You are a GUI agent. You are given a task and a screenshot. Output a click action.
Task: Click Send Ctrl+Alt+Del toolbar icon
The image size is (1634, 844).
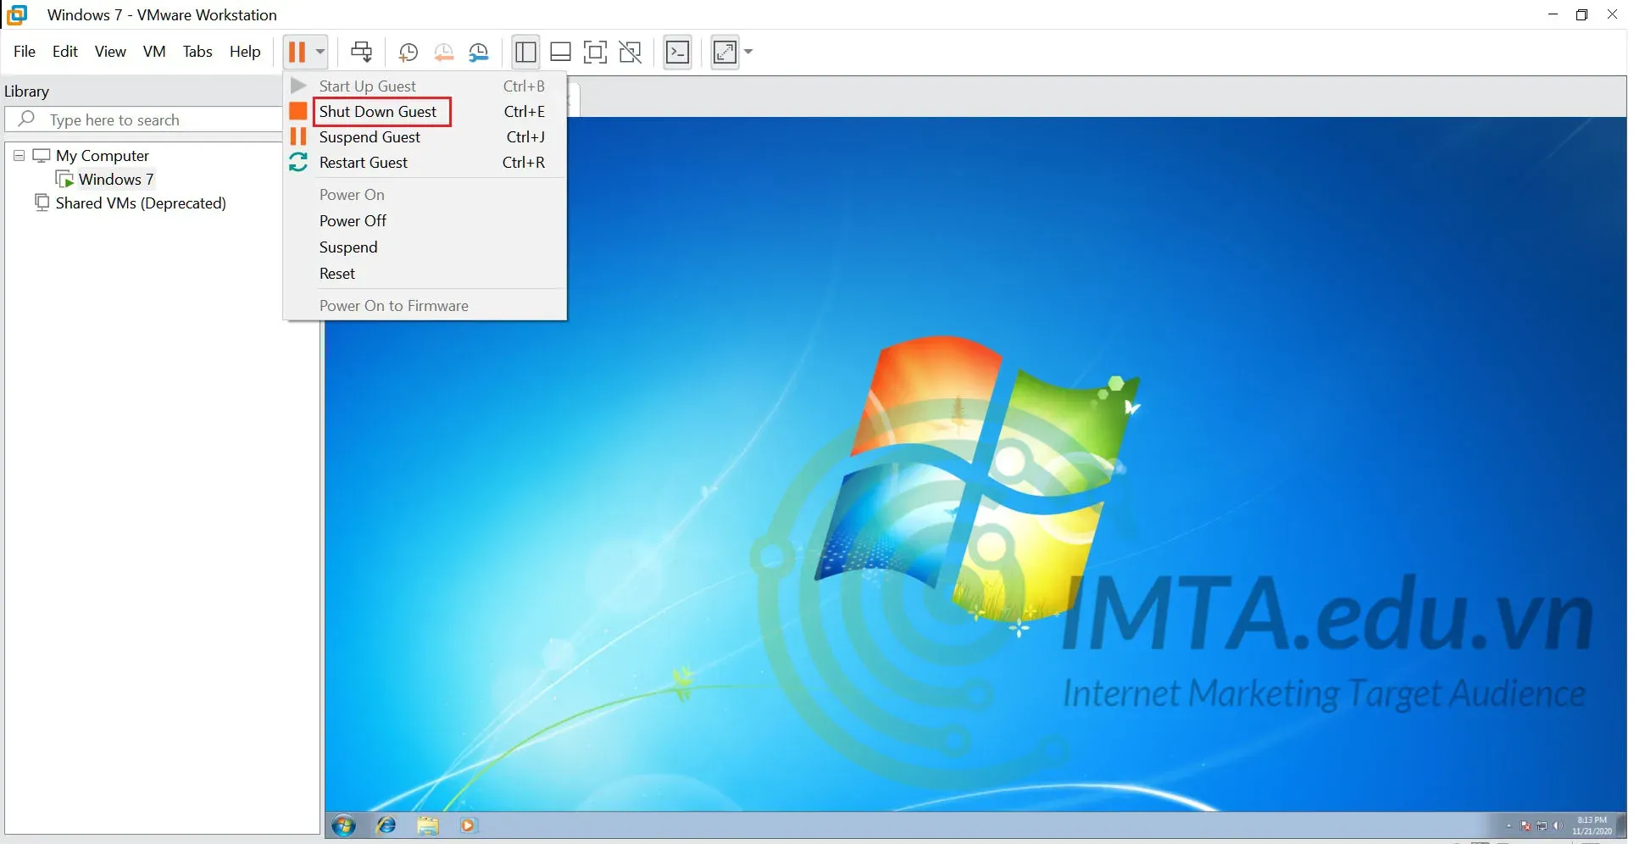point(361,52)
